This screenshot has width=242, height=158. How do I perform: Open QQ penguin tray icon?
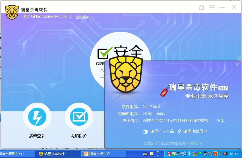point(169,154)
